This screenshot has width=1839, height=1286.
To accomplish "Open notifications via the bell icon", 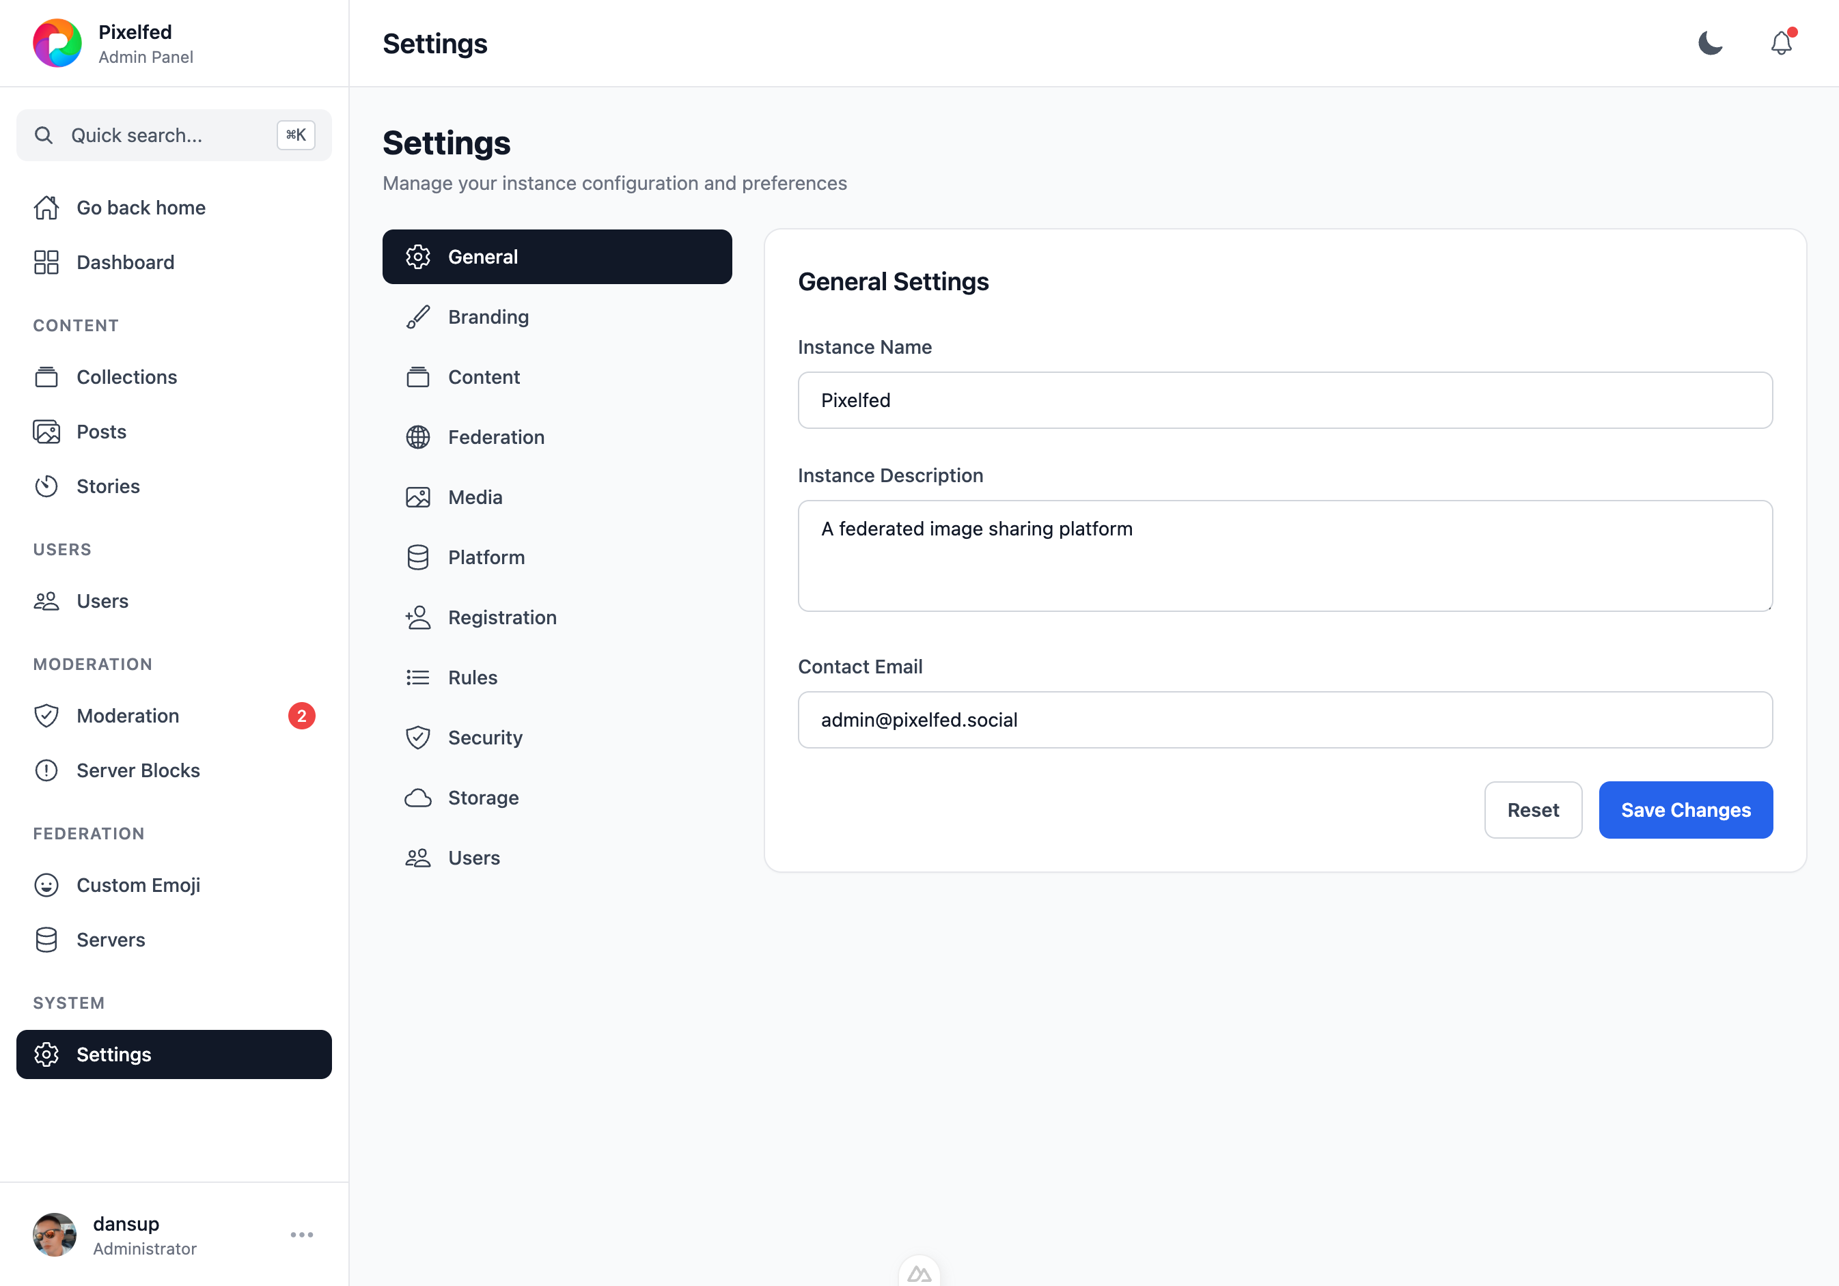I will [x=1780, y=43].
